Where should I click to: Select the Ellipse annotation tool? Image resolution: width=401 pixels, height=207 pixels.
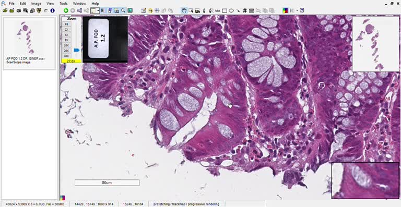[231, 10]
